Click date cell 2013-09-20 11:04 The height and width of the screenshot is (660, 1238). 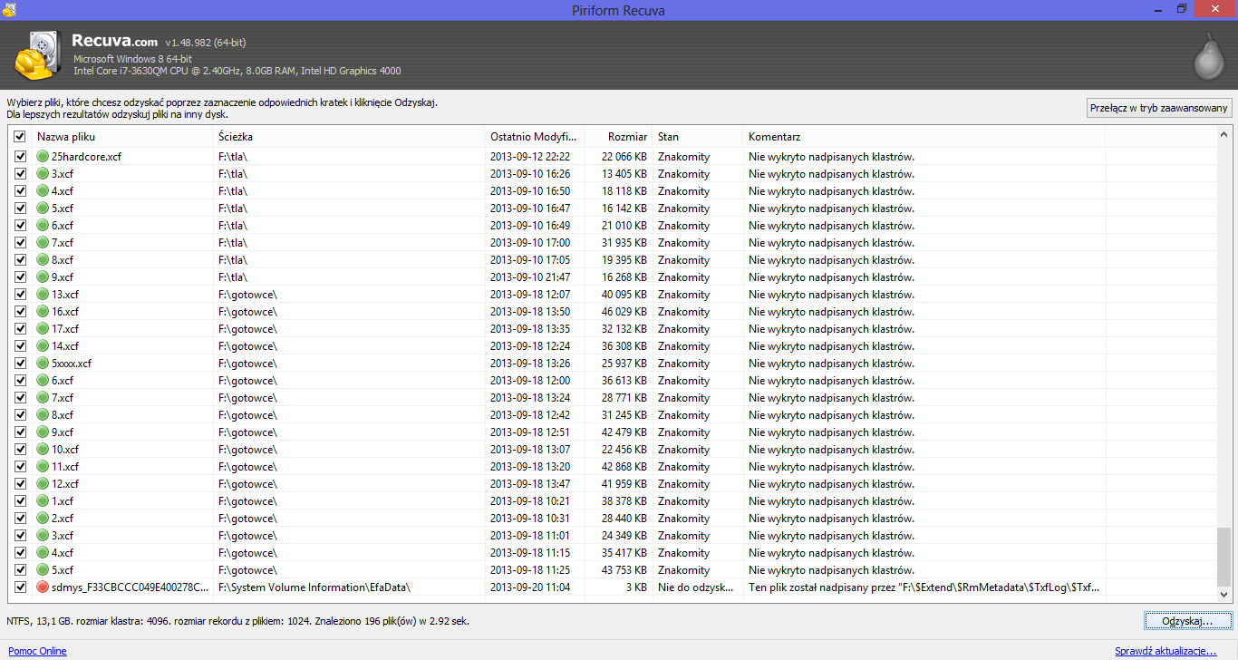(530, 587)
